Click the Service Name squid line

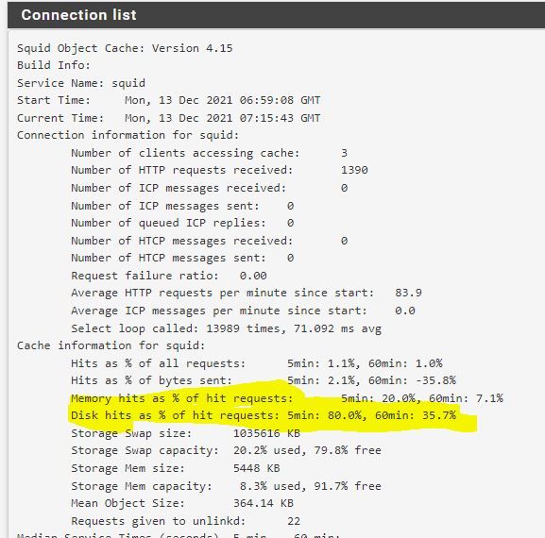[x=81, y=83]
